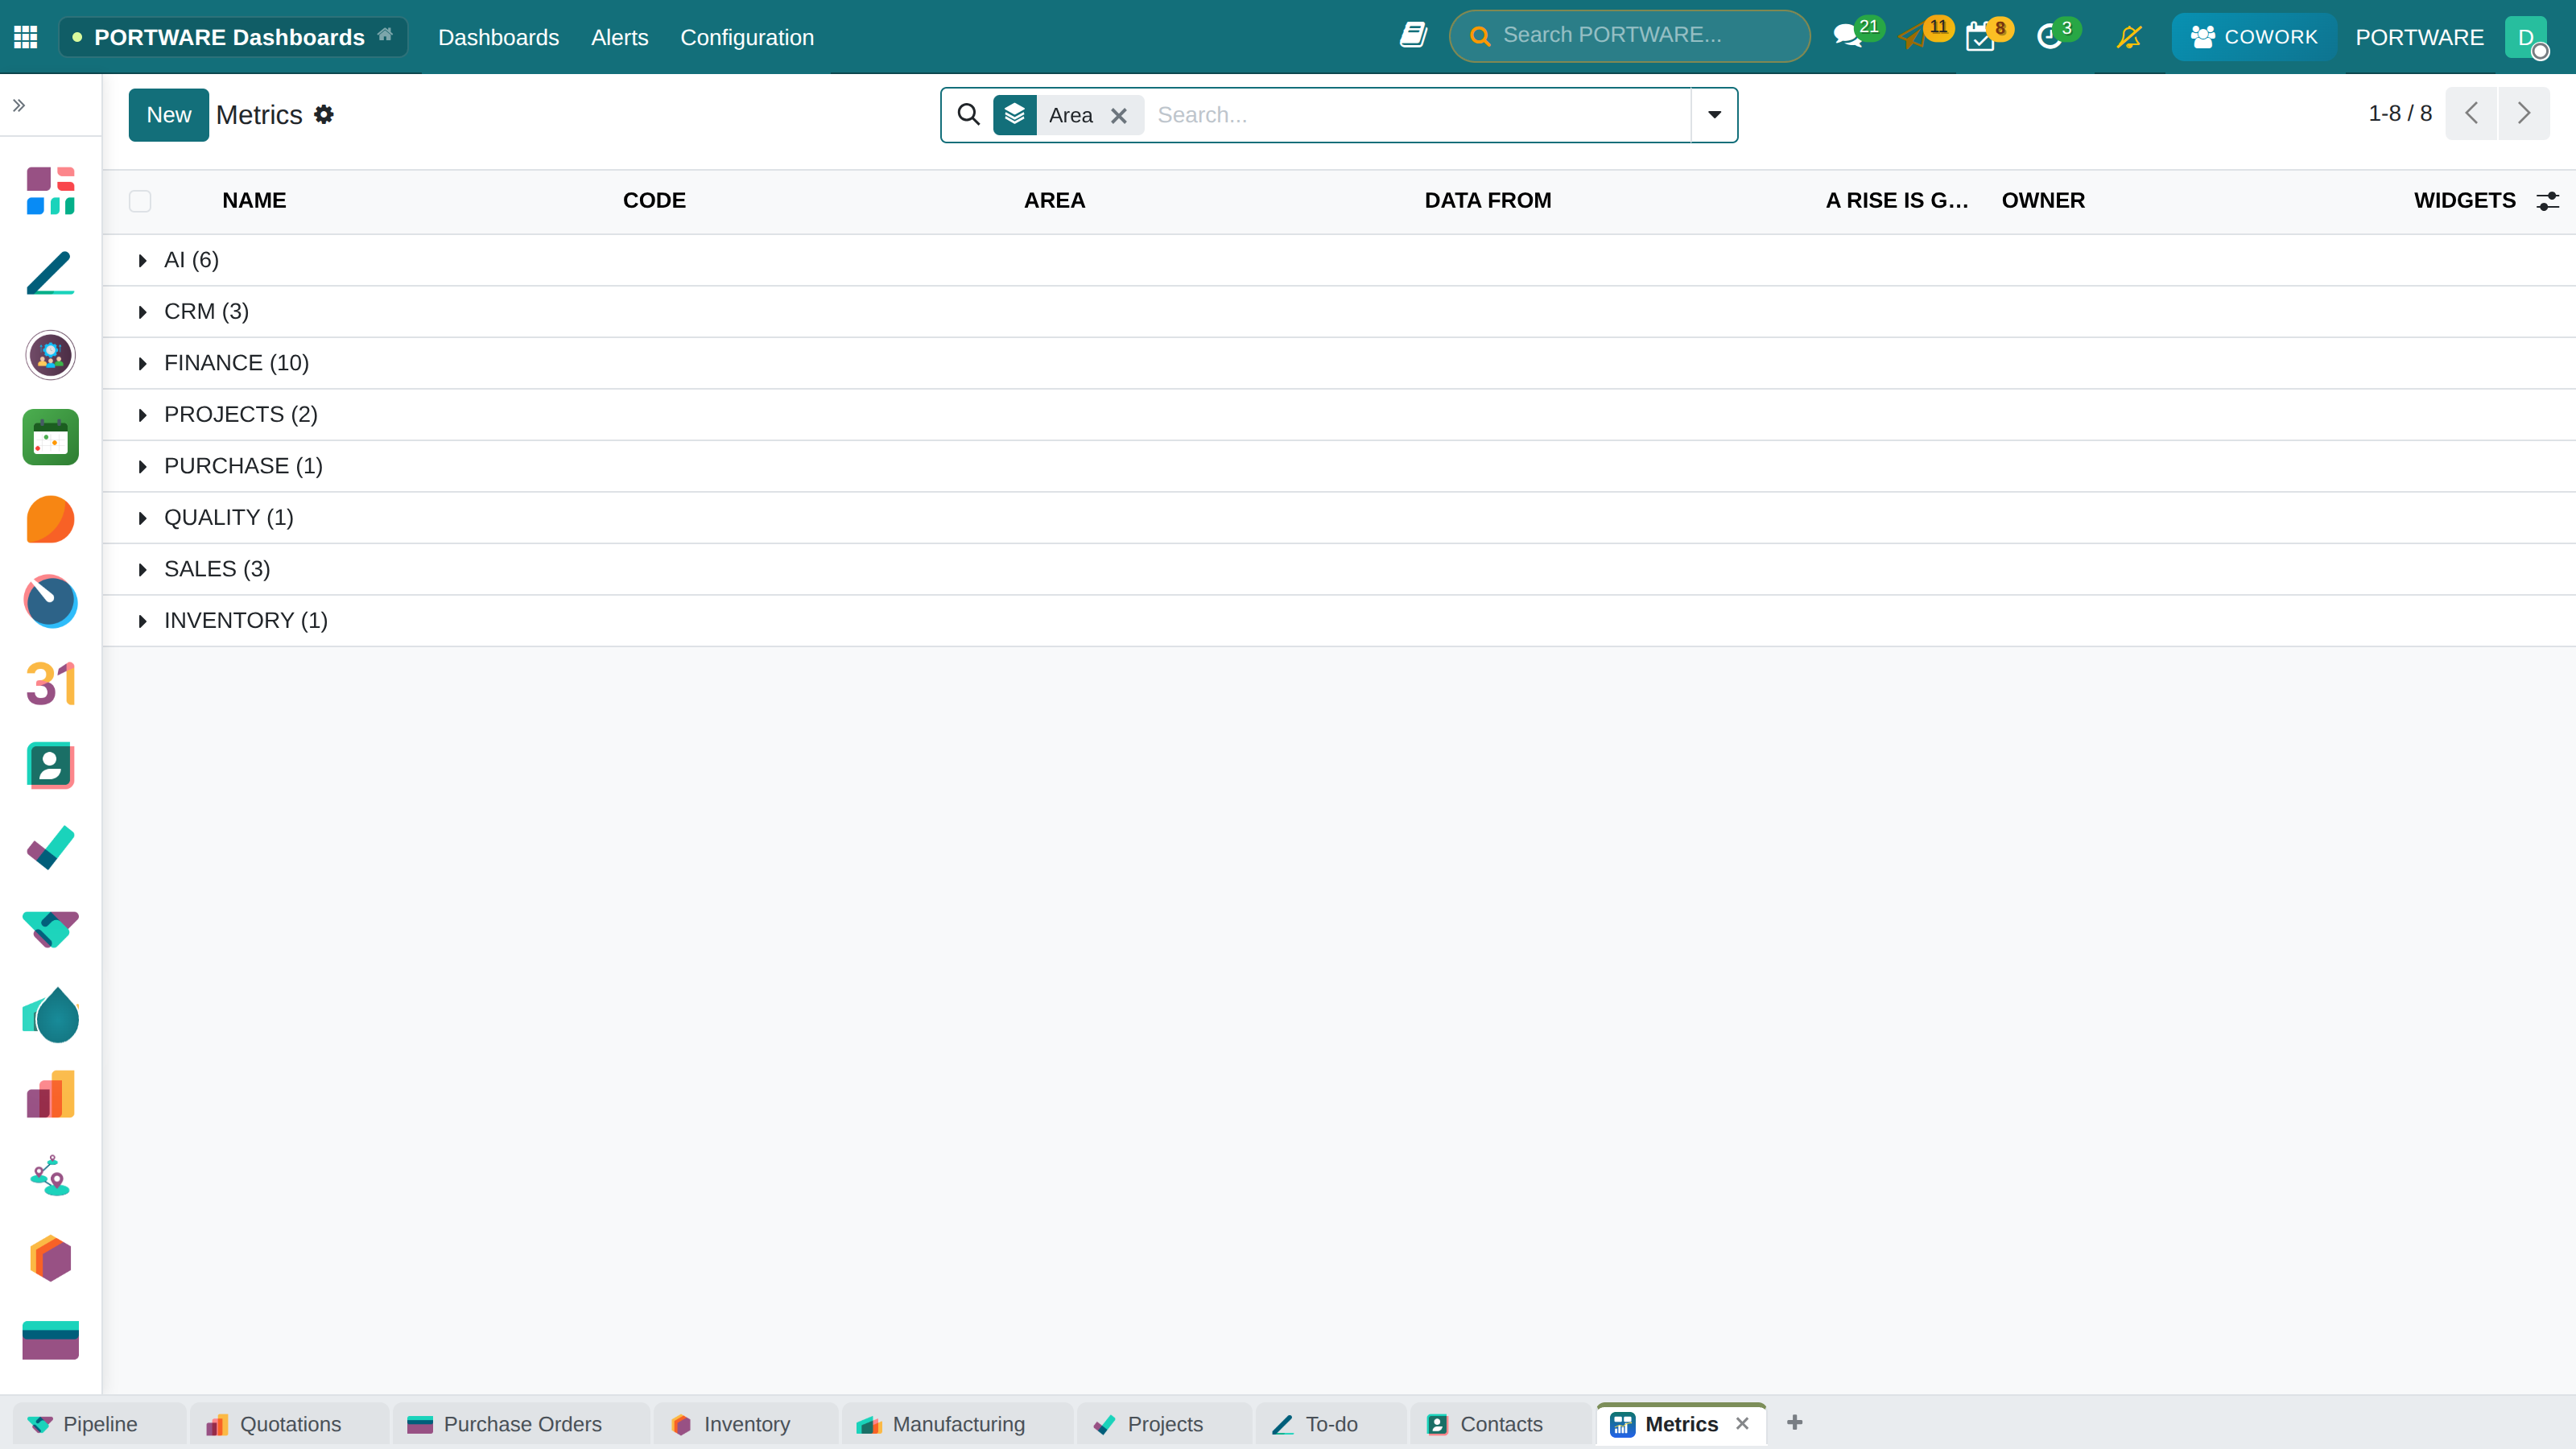Viewport: 2576px width, 1449px height.
Task: Open user avatar D menu
Action: click(x=2526, y=37)
